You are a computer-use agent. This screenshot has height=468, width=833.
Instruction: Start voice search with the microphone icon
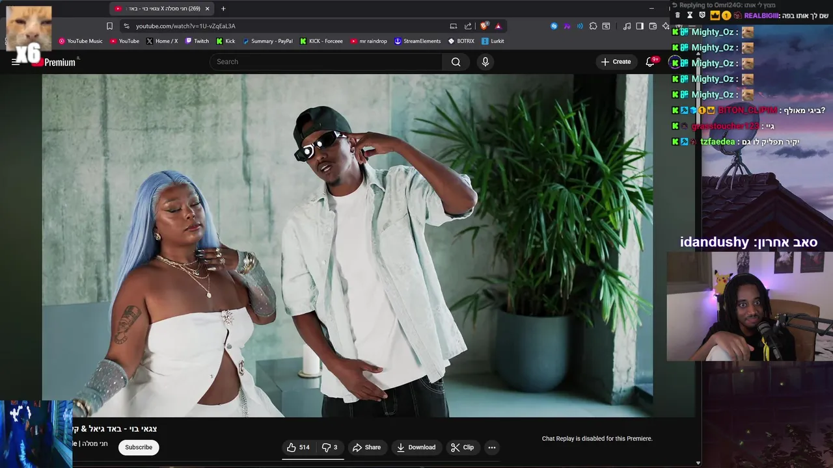(485, 62)
